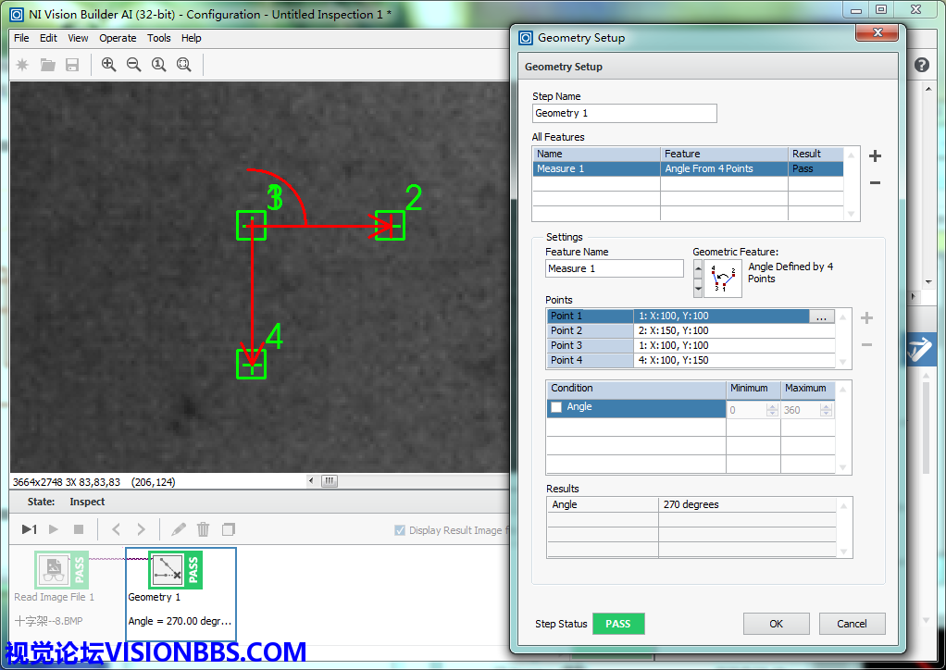946x670 pixels.
Task: Click the 270 degrees result value
Action: point(691,504)
